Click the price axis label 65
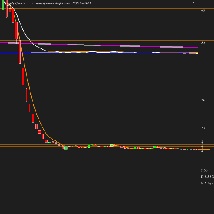 [203, 10]
